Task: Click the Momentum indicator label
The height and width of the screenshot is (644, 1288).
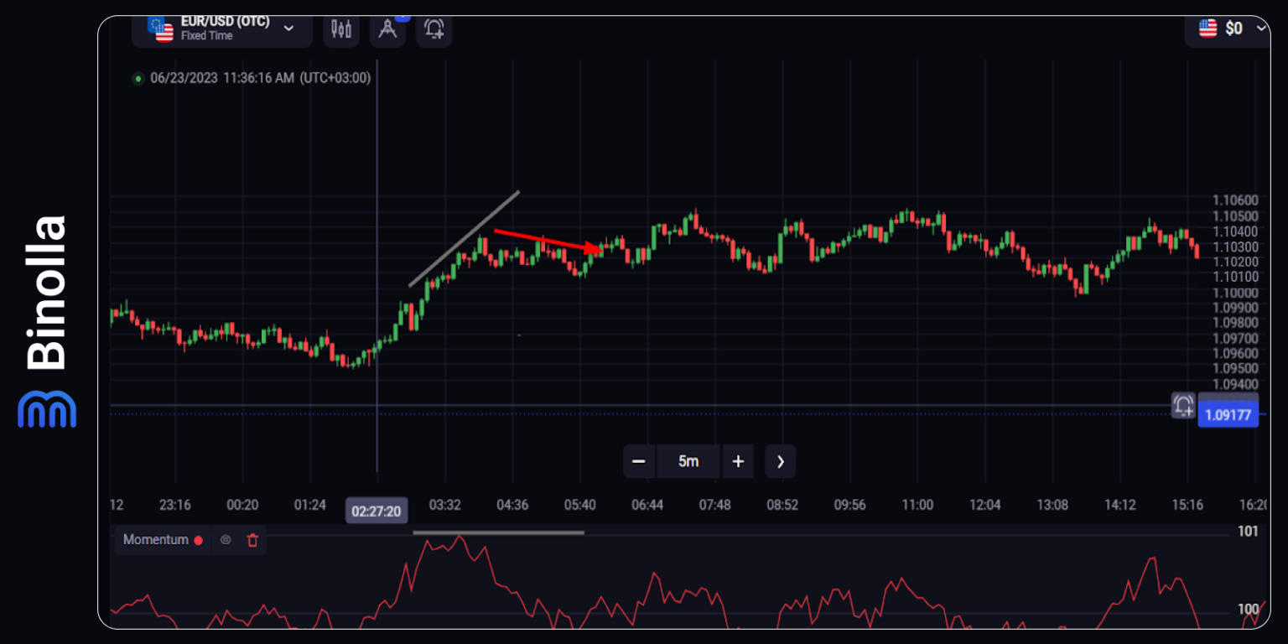Action: pos(156,540)
